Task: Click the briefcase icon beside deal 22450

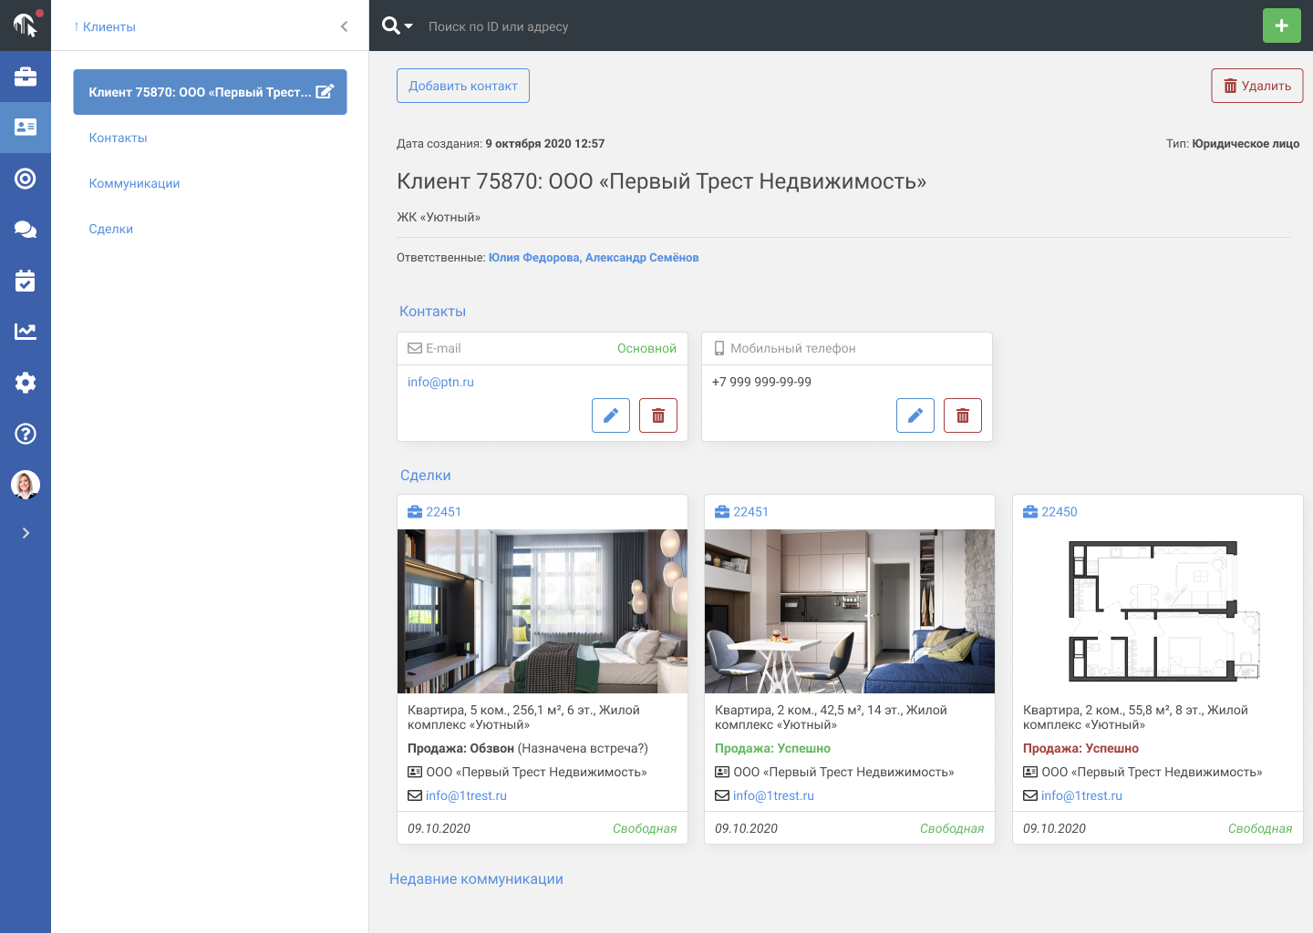Action: click(1030, 512)
